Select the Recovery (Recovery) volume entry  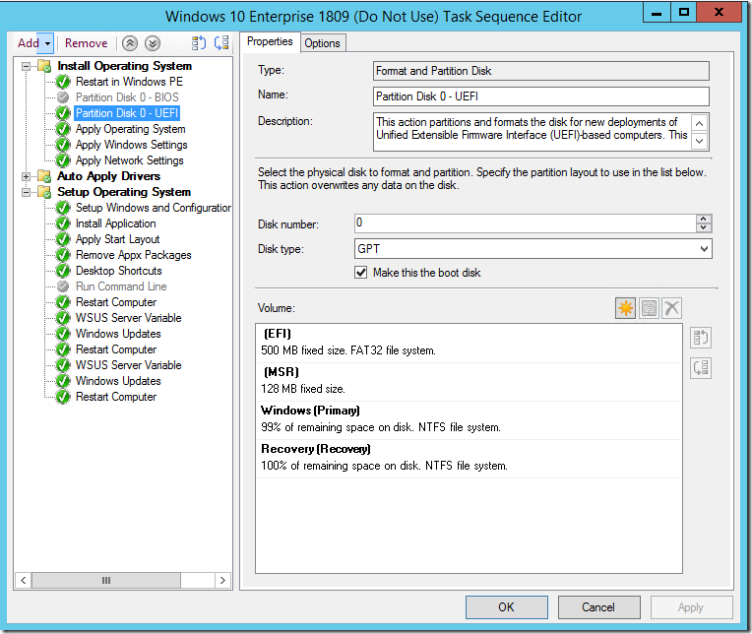click(x=470, y=458)
